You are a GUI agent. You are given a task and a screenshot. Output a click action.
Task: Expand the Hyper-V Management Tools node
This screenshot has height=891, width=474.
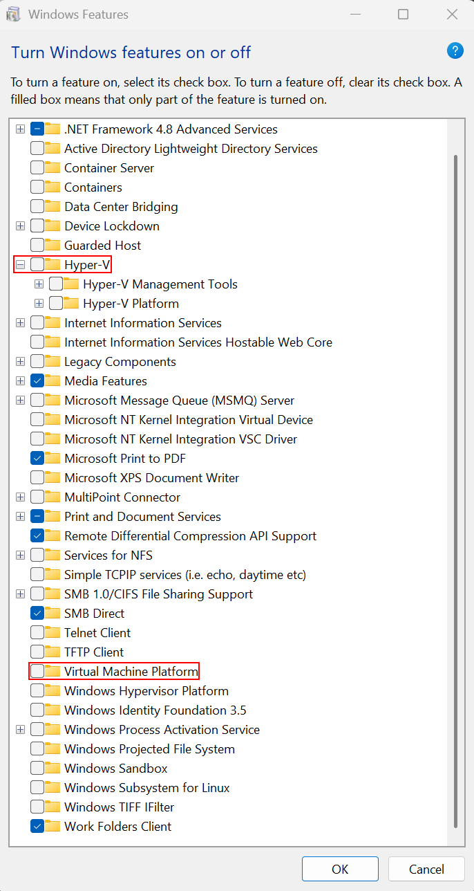tap(39, 284)
